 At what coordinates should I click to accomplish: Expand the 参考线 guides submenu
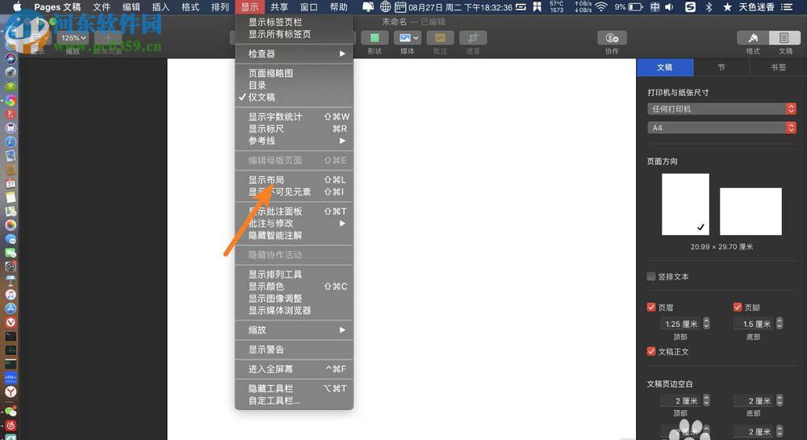coord(294,140)
